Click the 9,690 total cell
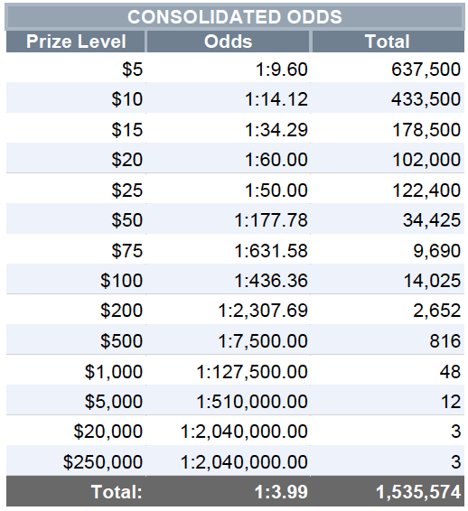Screen dimensions: 468x511 click(388, 249)
